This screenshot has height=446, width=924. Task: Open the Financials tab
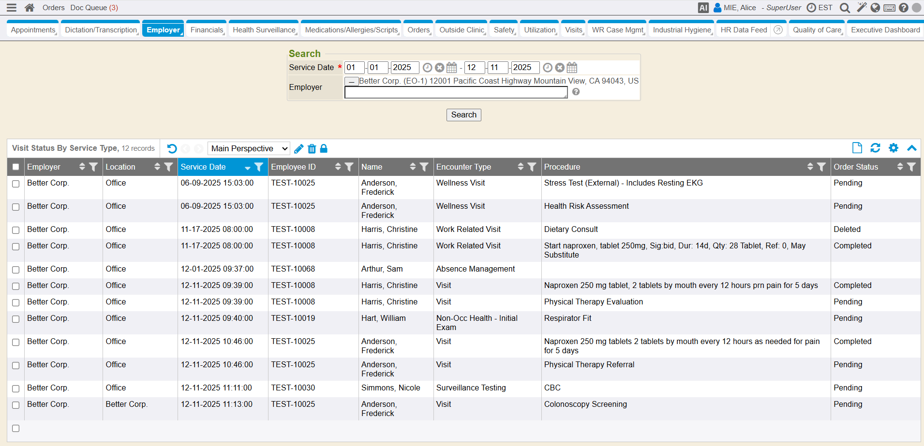click(207, 30)
